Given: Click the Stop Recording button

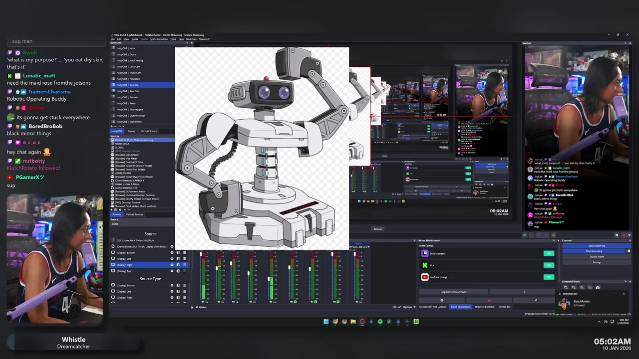Looking at the screenshot, I should pos(594,251).
